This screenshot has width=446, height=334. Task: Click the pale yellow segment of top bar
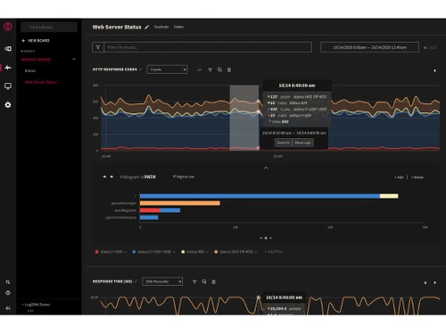(389, 196)
